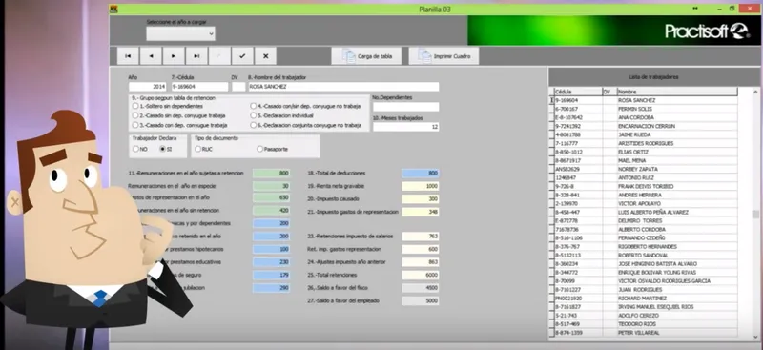The width and height of the screenshot is (763, 350).
Task: Click gastos de representacion value 630
Action: 272,197
